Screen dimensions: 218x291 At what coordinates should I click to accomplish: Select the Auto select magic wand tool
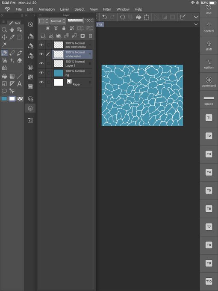click(x=4, y=45)
